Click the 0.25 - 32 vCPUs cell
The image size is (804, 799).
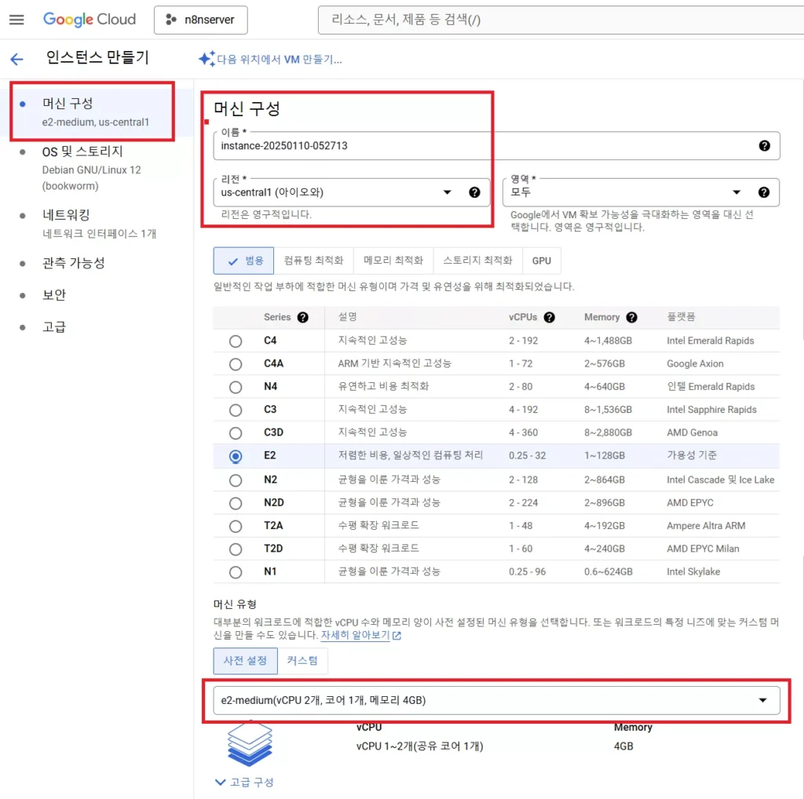click(x=527, y=456)
